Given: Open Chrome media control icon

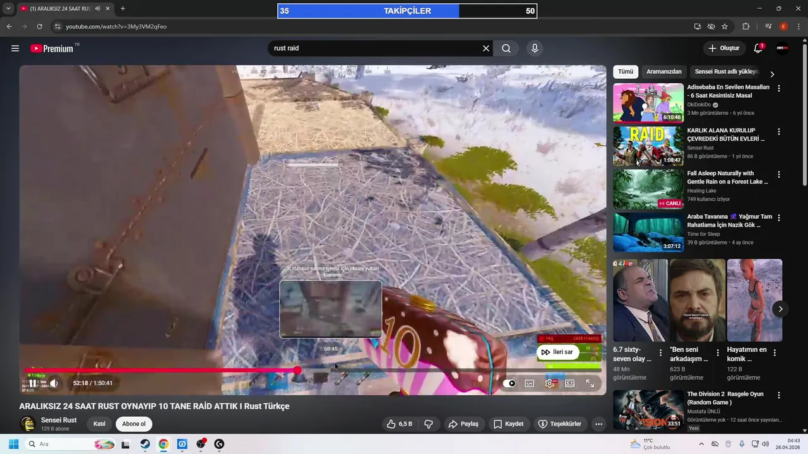Looking at the screenshot, I should 768,26.
